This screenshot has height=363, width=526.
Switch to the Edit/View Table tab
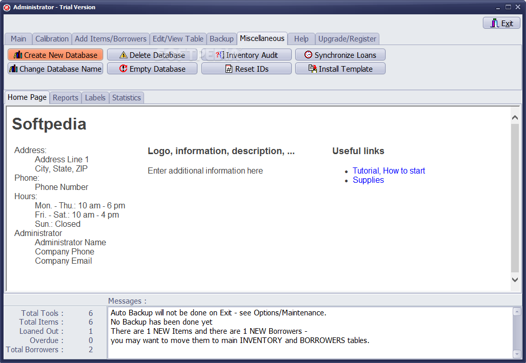(178, 39)
